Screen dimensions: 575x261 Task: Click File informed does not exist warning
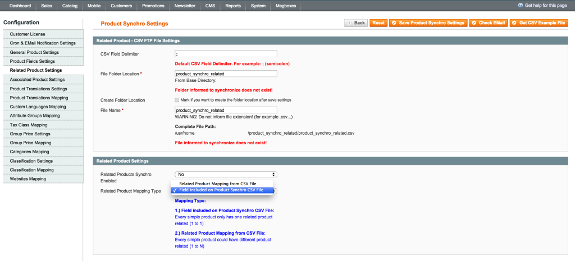(x=221, y=142)
